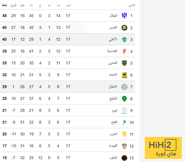
Task: Click the نقاط points column header
Action: tap(5, 5)
